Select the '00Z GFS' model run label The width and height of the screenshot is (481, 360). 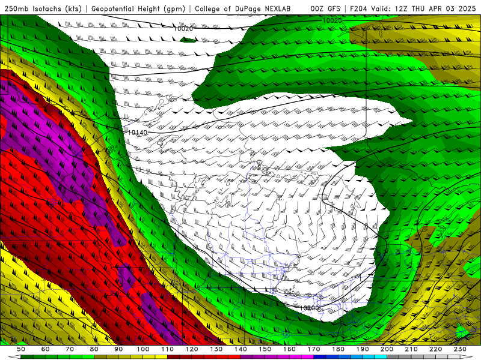click(325, 9)
